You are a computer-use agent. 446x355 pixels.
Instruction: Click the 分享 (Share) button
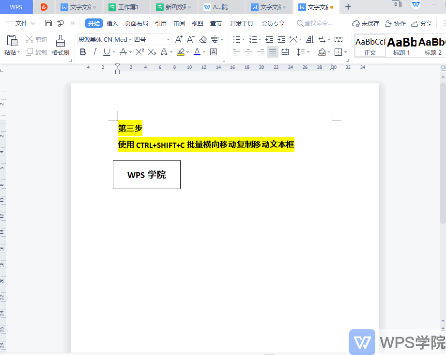[421, 23]
